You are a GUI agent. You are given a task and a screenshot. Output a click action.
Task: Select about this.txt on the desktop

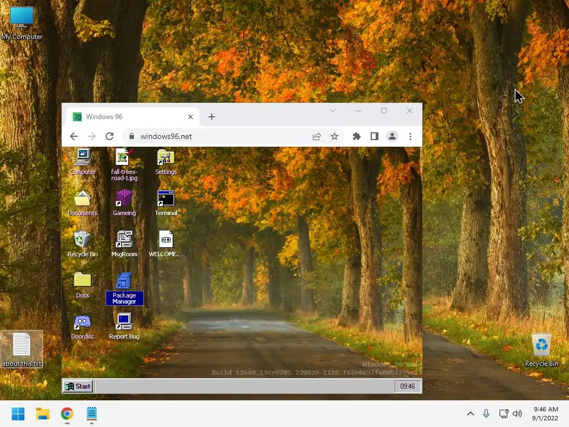[x=22, y=349]
